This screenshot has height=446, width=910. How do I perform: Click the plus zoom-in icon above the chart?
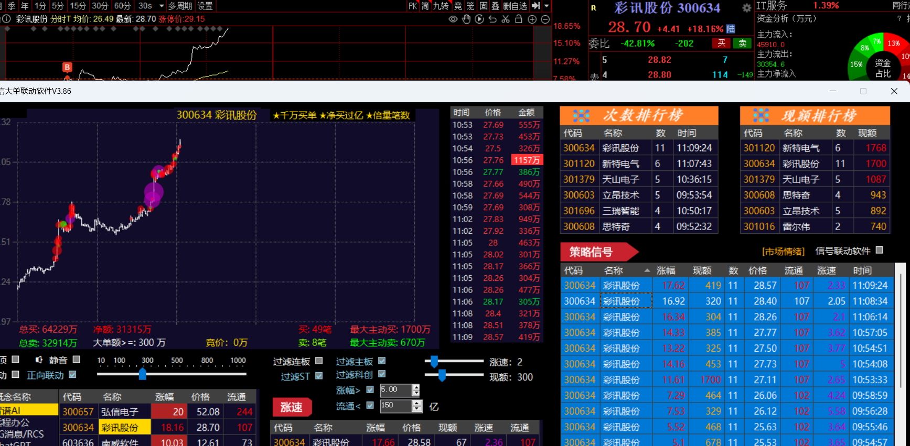point(532,19)
